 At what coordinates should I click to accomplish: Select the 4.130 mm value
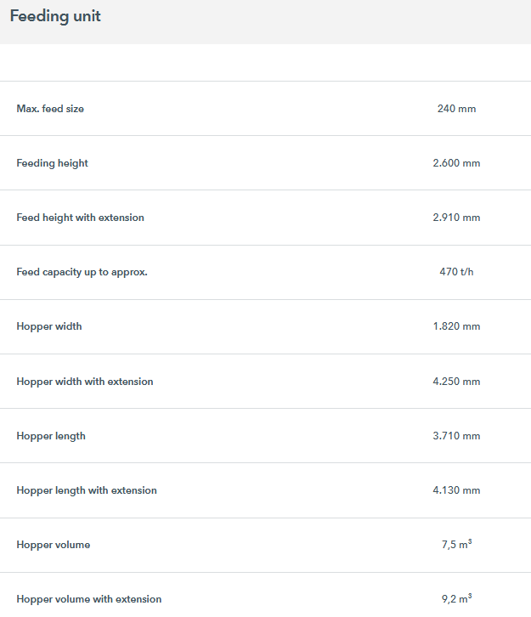[x=456, y=490]
